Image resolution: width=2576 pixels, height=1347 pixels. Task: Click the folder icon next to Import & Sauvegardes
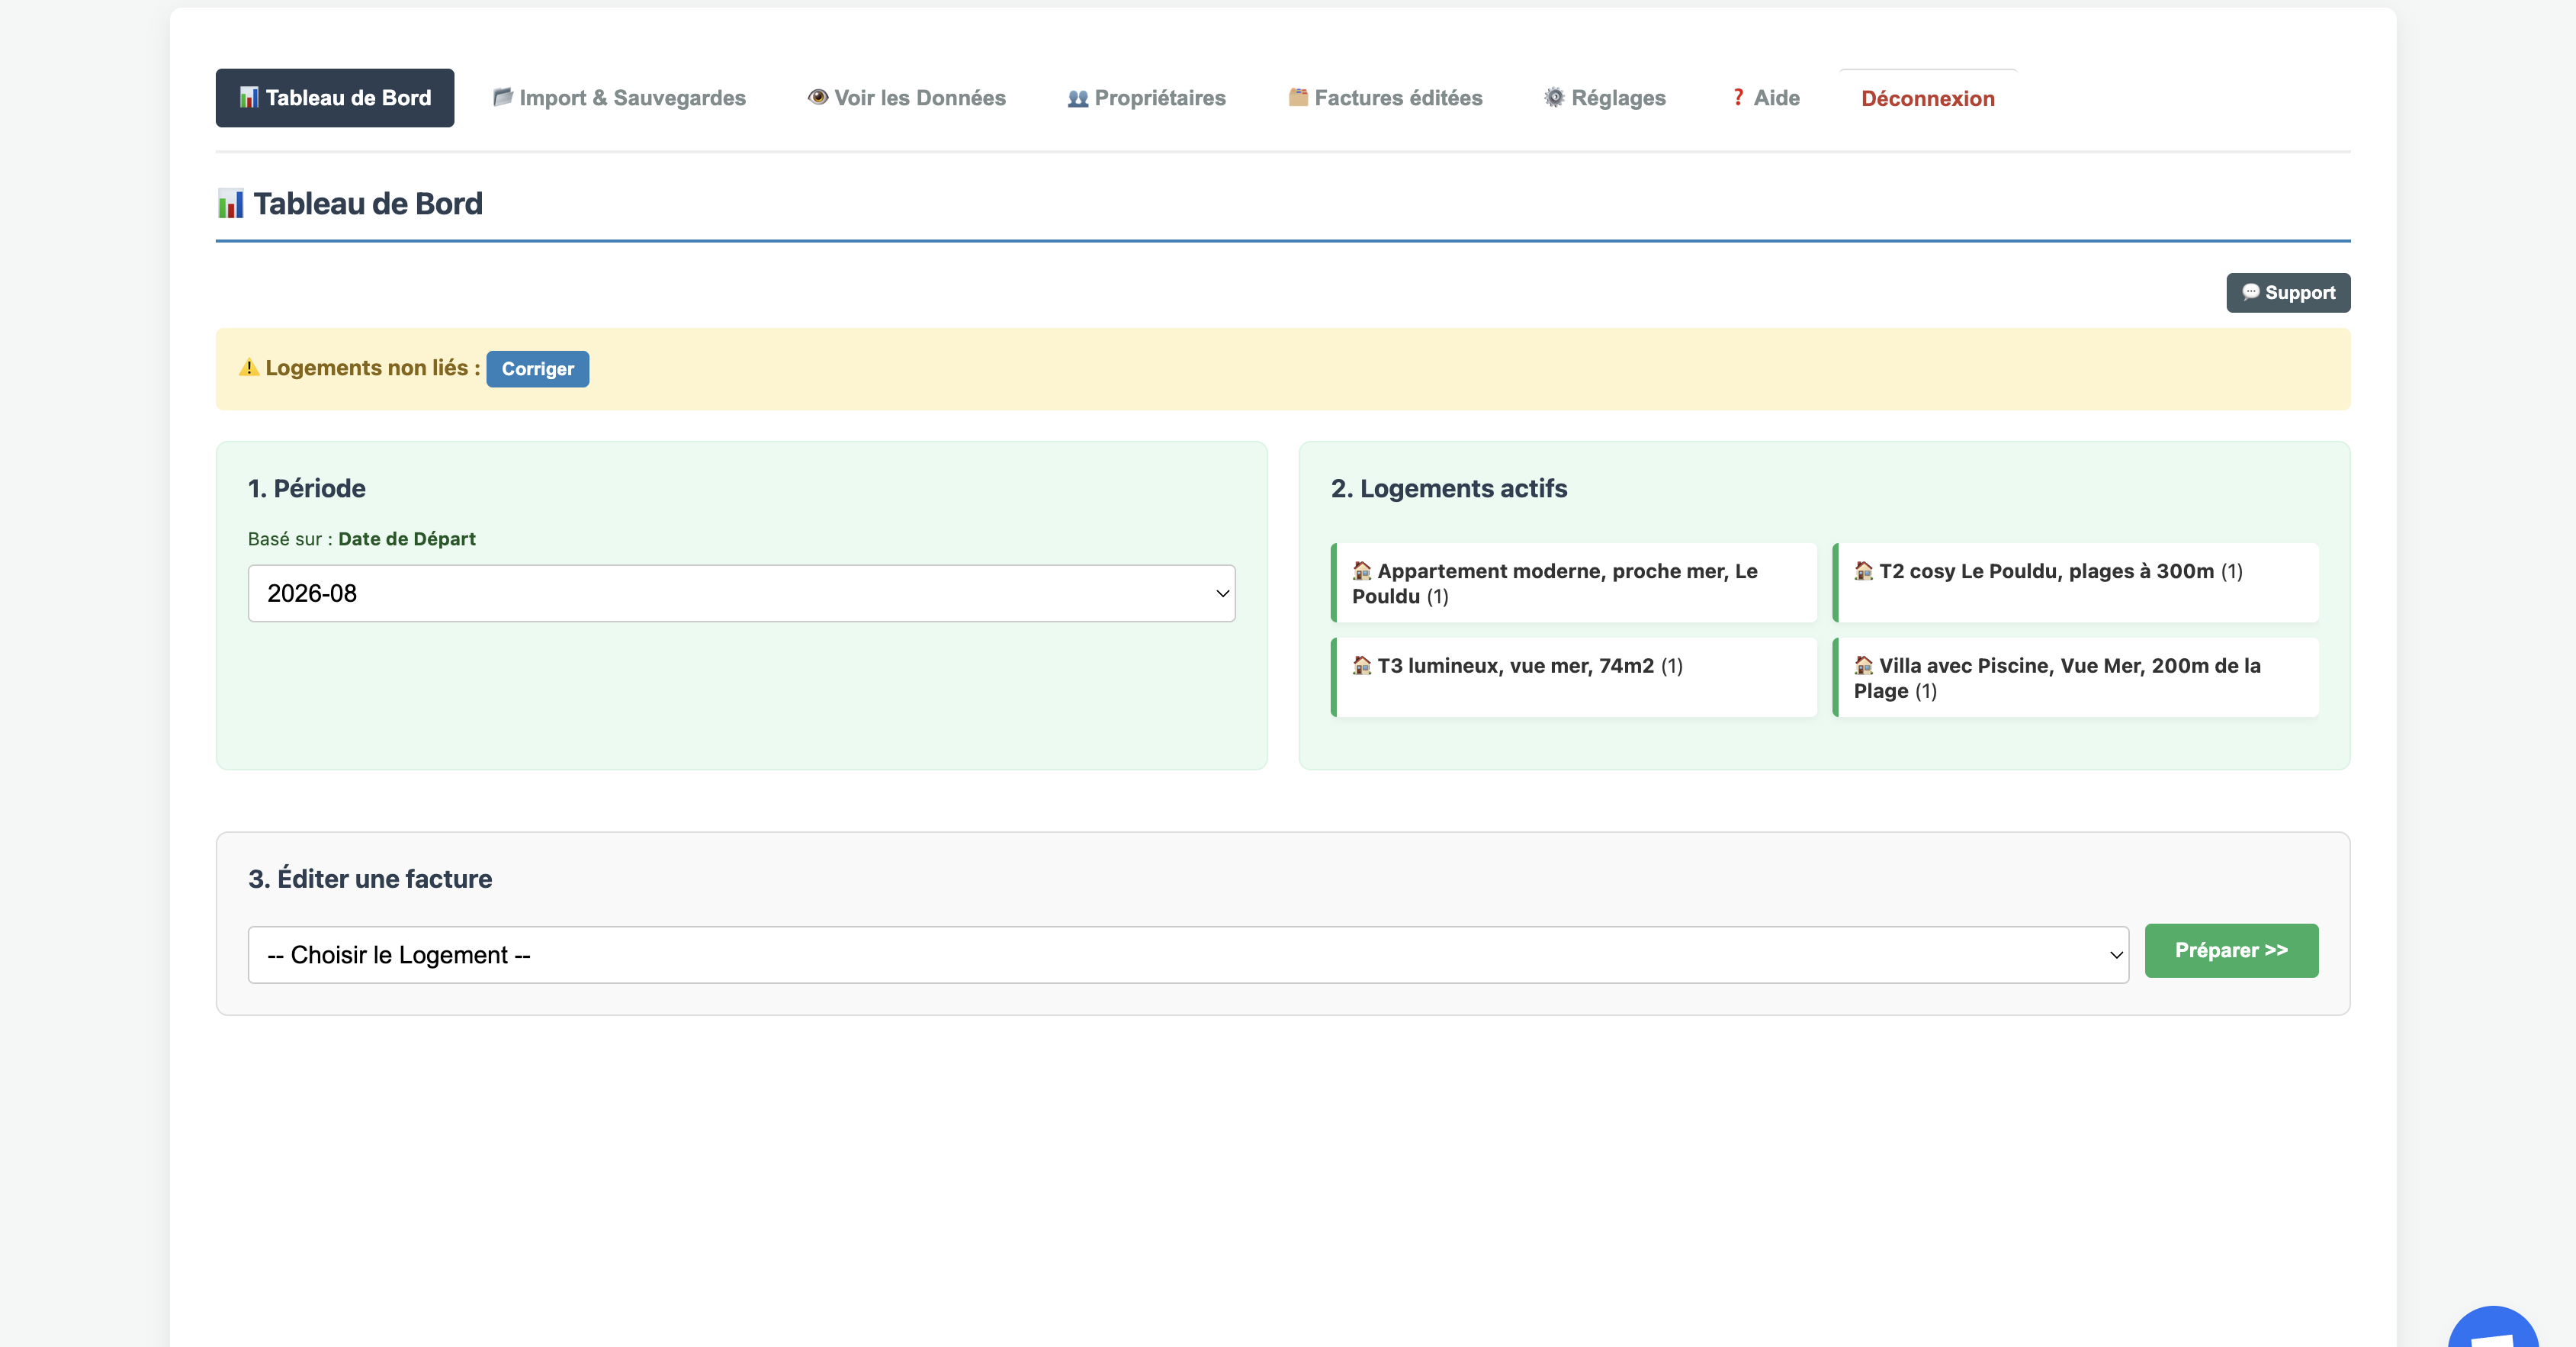(503, 97)
